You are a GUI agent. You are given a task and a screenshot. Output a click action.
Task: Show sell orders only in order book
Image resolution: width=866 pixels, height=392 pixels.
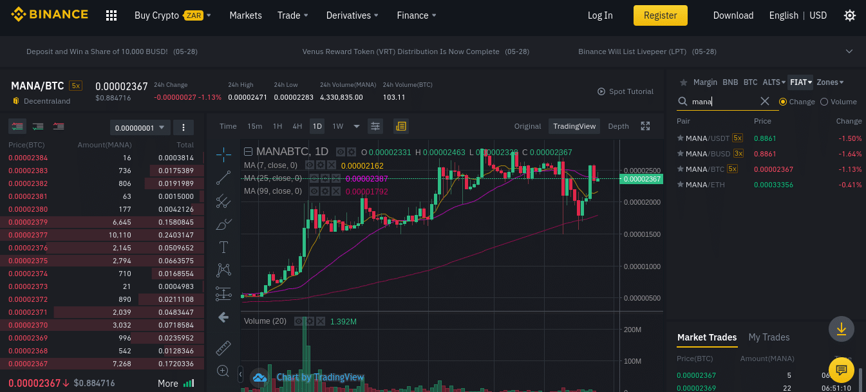[x=59, y=127]
